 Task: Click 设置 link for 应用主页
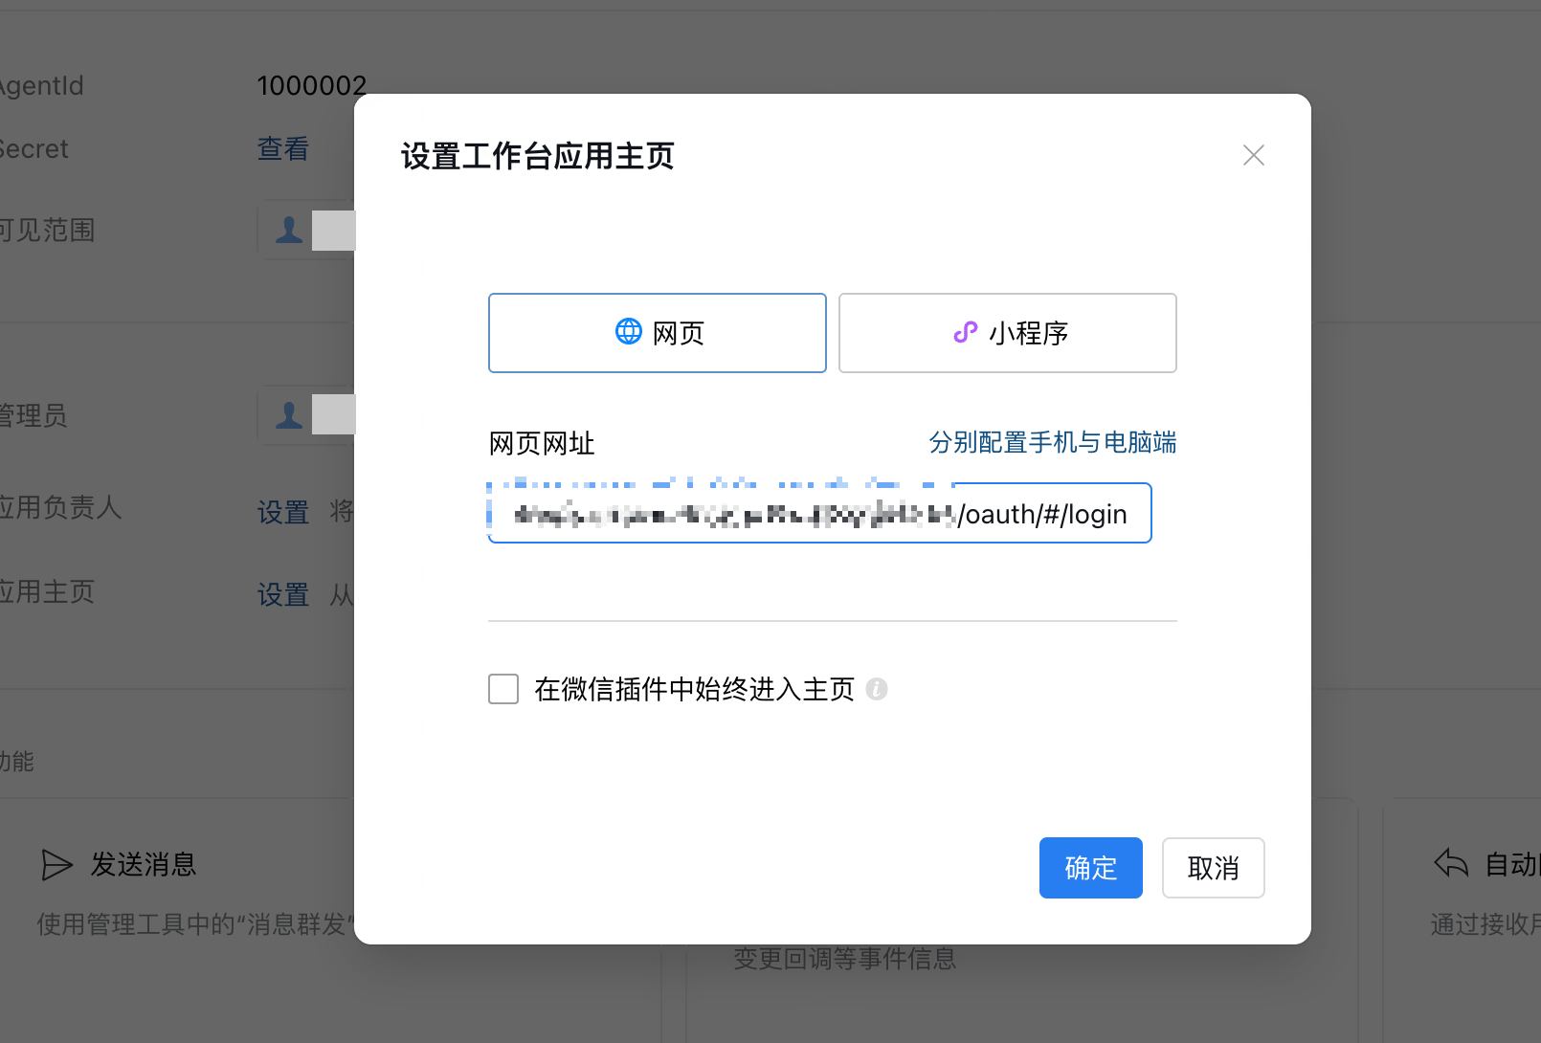click(283, 594)
